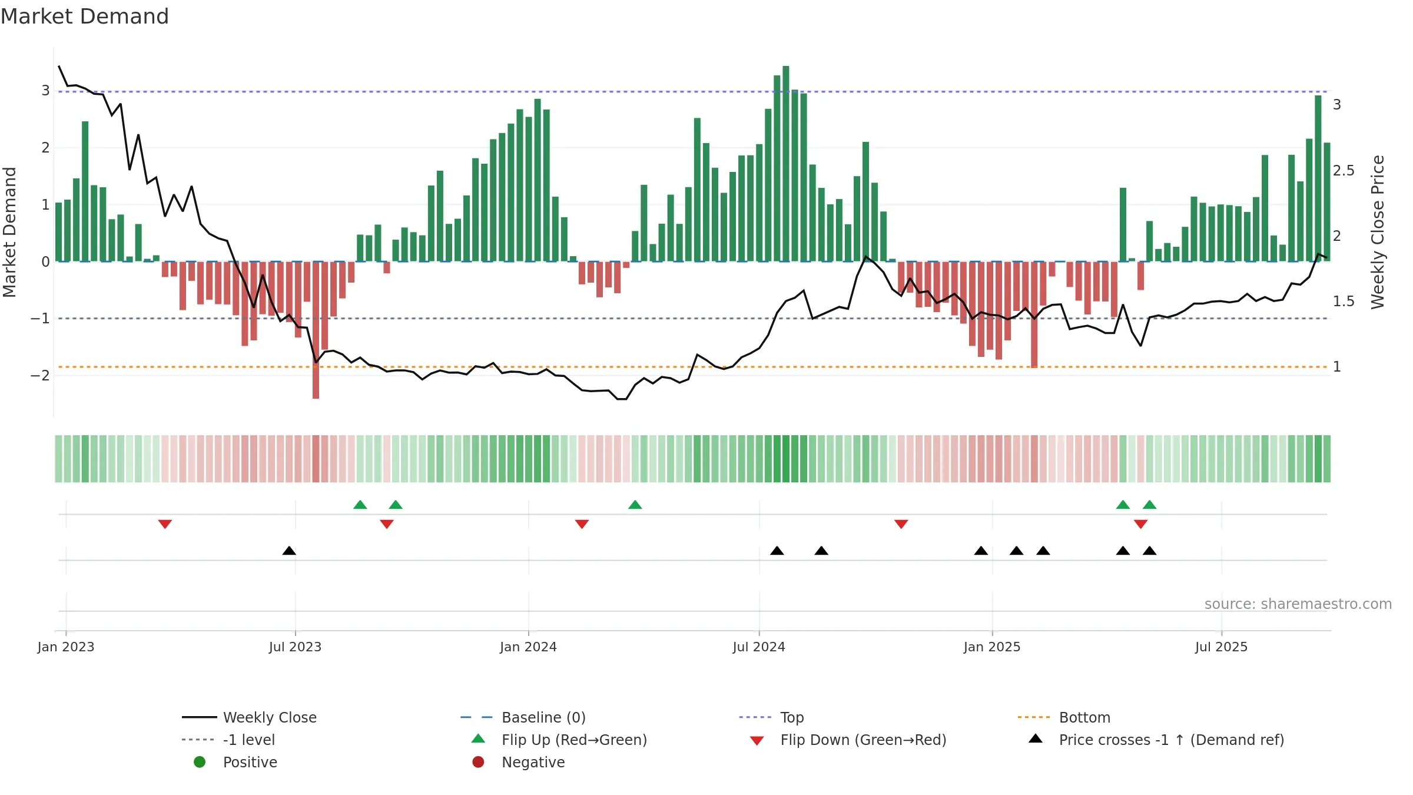
Task: Toggle the Bottom legend entry
Action: 1064,717
